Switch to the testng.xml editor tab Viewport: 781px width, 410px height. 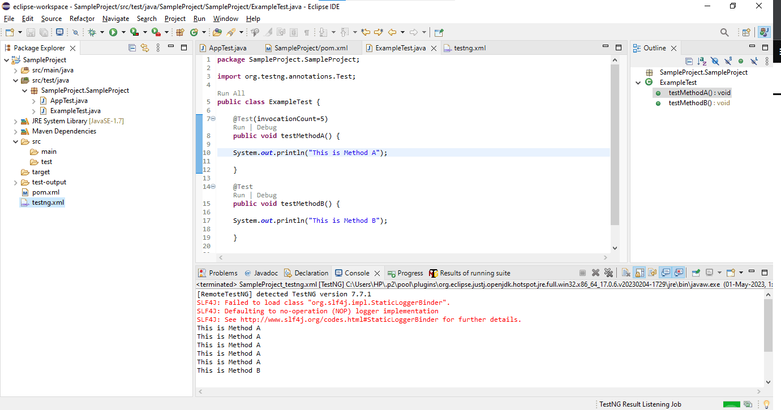click(469, 48)
